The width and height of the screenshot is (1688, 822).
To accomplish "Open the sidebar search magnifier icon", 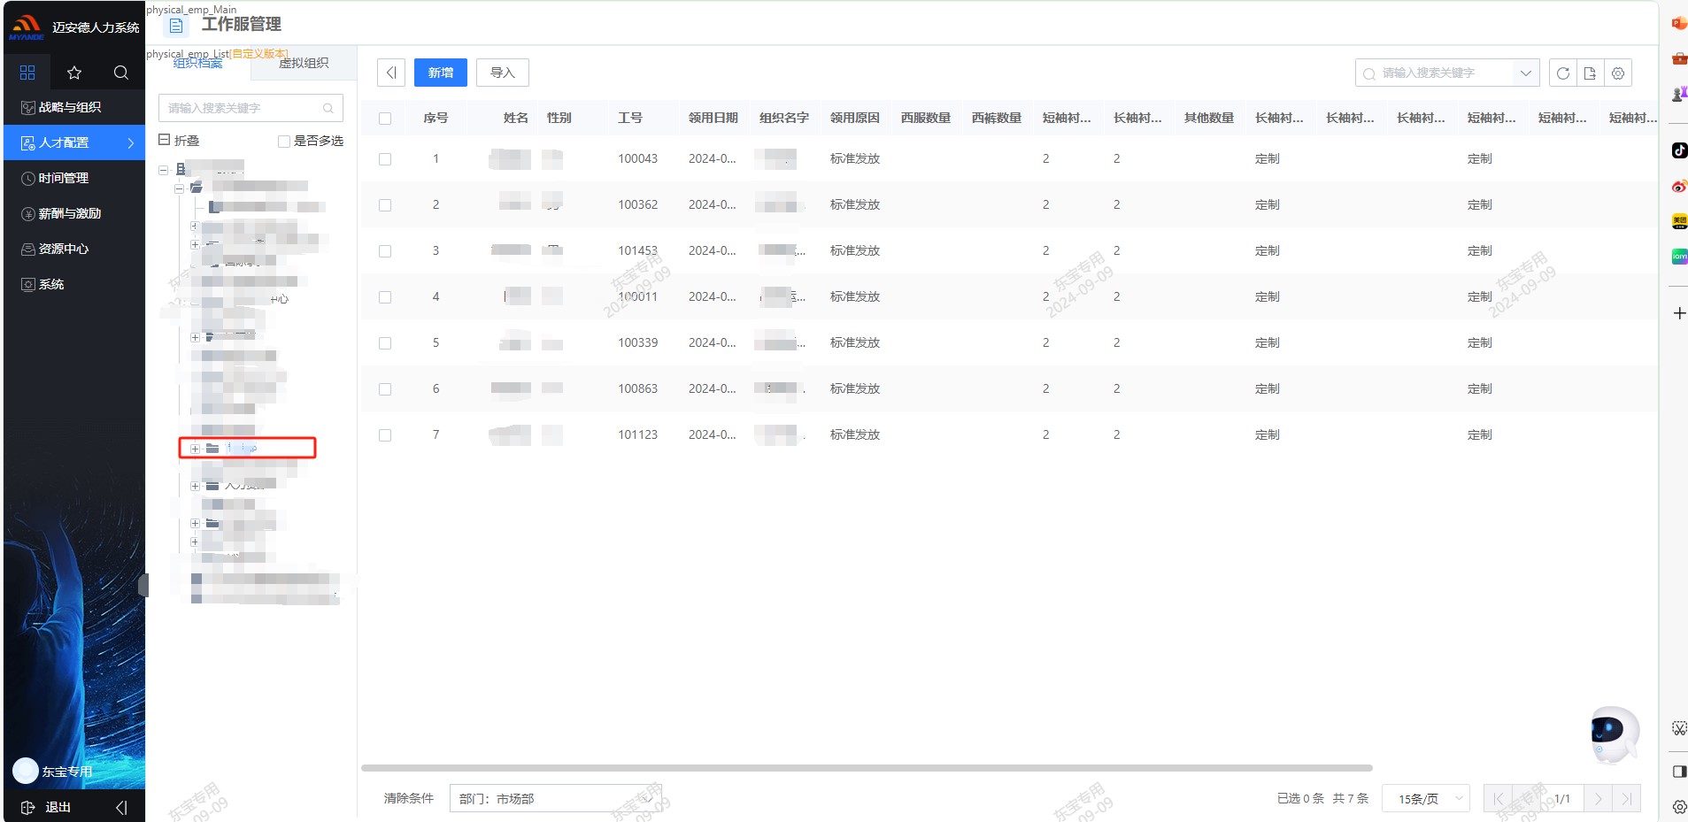I will coord(121,73).
